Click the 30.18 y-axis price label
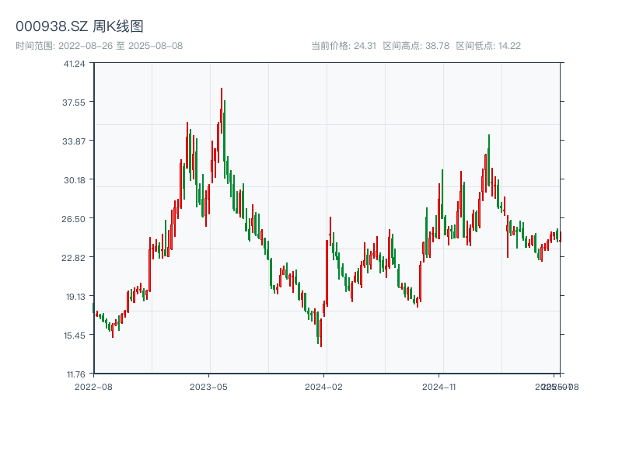Screen dimensions: 622x466 point(75,180)
